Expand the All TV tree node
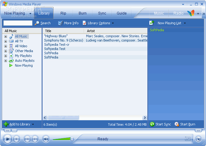Screen dimensions: 206x146 pos(5,41)
